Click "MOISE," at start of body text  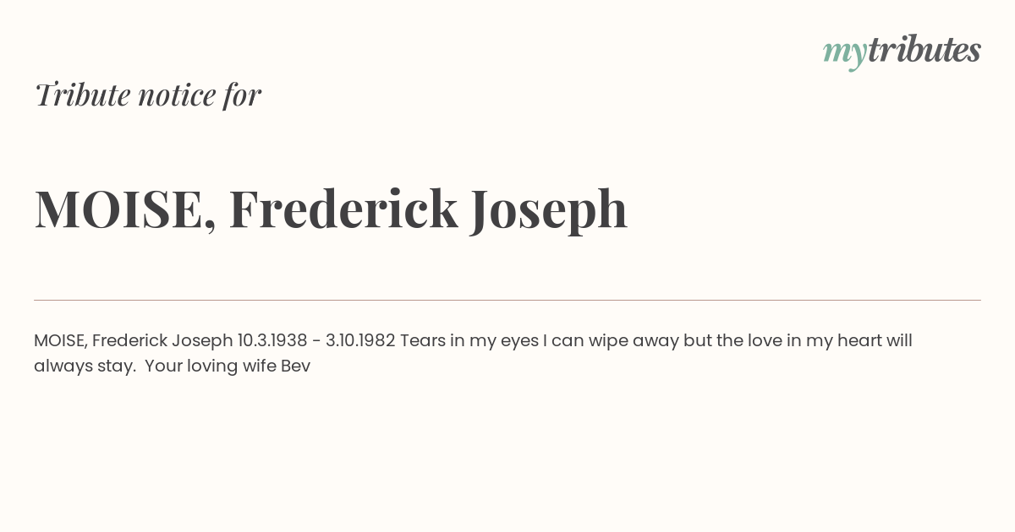point(60,341)
